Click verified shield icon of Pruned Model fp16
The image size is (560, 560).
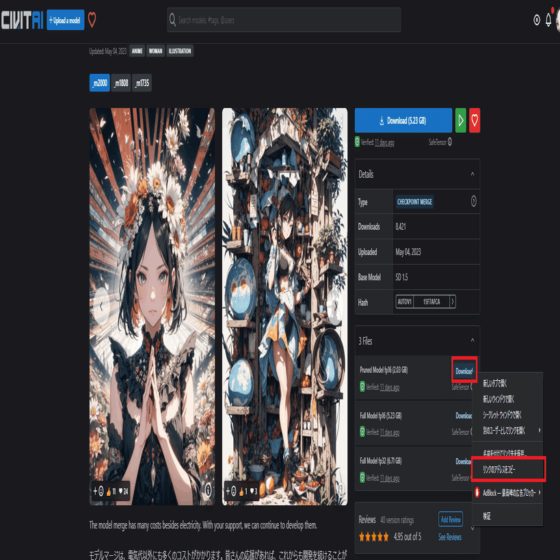pyautogui.click(x=362, y=386)
